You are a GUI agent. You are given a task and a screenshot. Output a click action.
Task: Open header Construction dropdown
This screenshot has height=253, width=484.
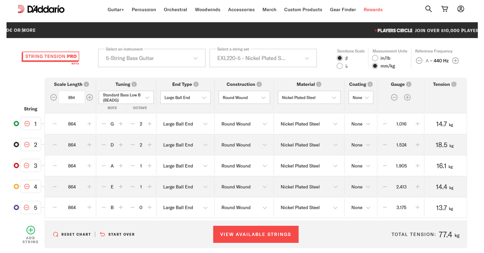pyautogui.click(x=244, y=98)
